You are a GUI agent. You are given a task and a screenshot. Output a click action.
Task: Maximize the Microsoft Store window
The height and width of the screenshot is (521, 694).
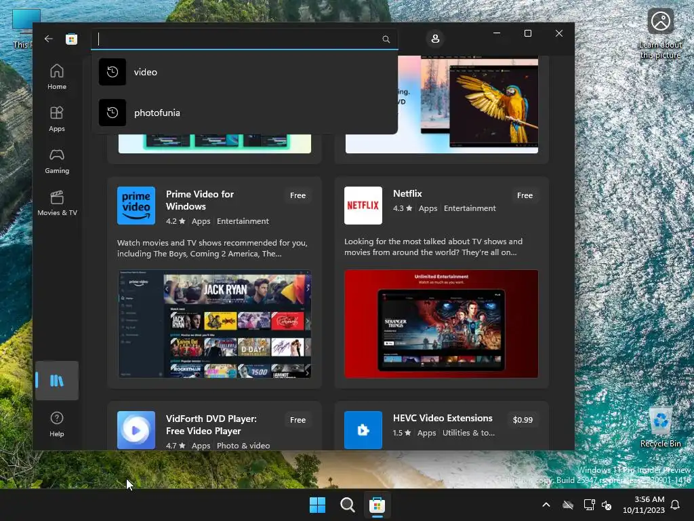[x=527, y=34]
